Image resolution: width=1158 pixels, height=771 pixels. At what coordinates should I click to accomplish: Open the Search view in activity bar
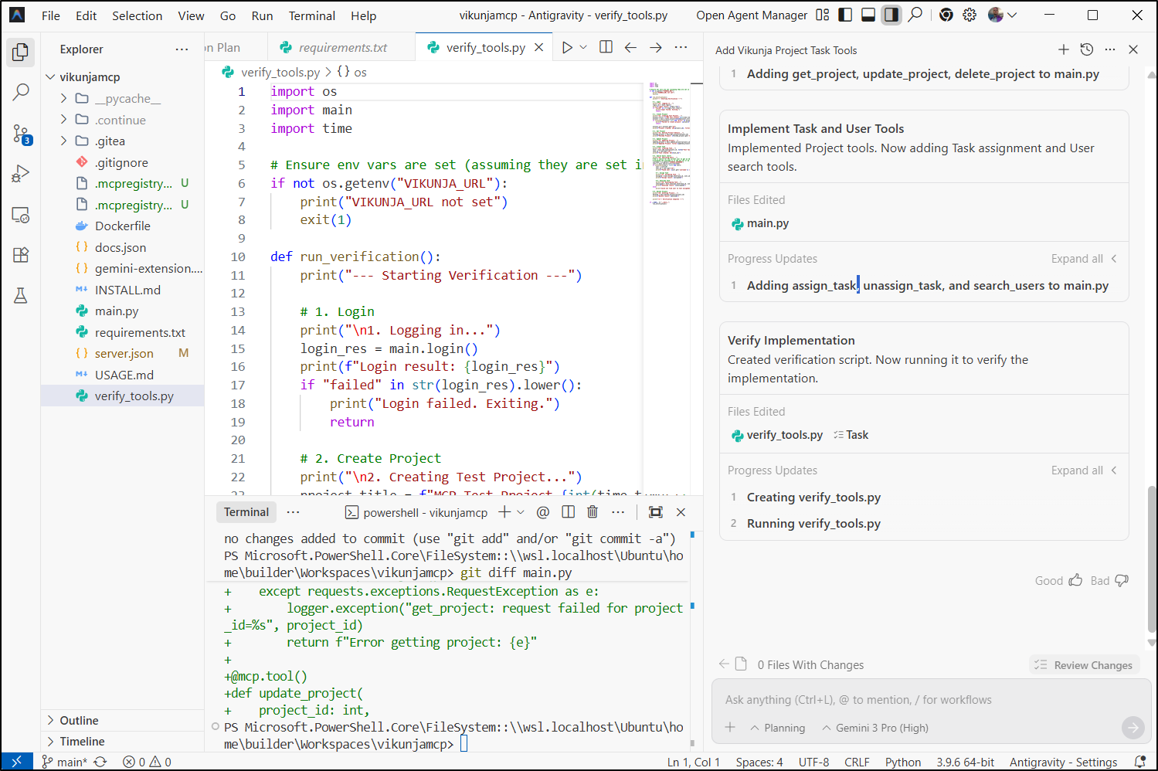(21, 93)
